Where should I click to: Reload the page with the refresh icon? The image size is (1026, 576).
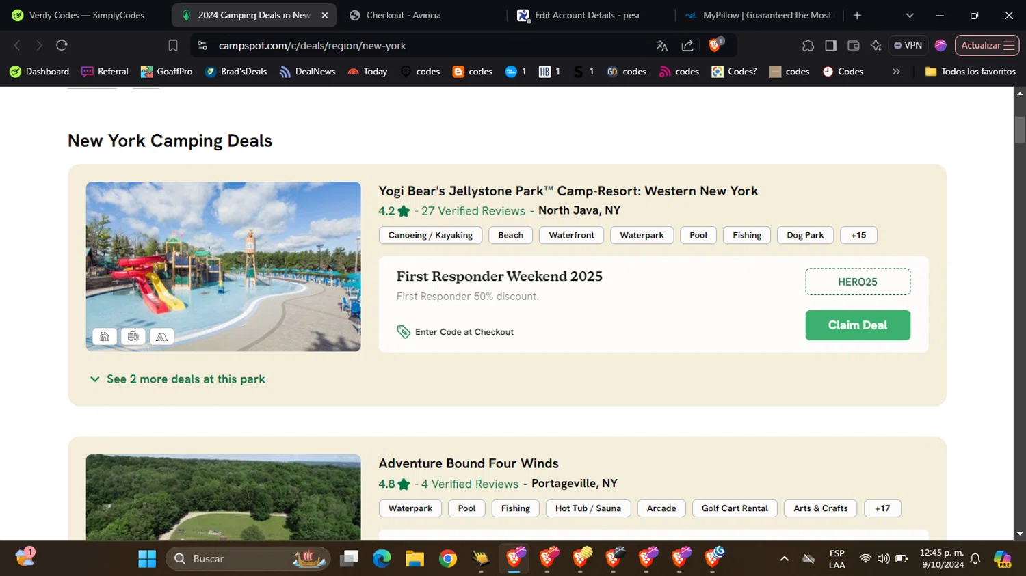point(62,45)
